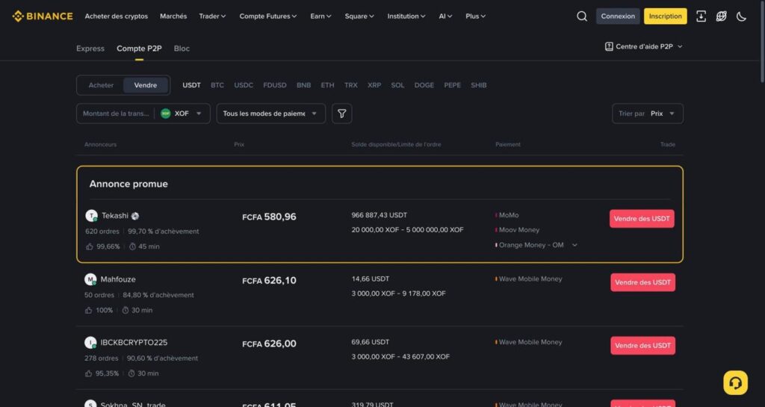Click IBCKBCRYPTO225's 30 min clock icon

tap(131, 373)
